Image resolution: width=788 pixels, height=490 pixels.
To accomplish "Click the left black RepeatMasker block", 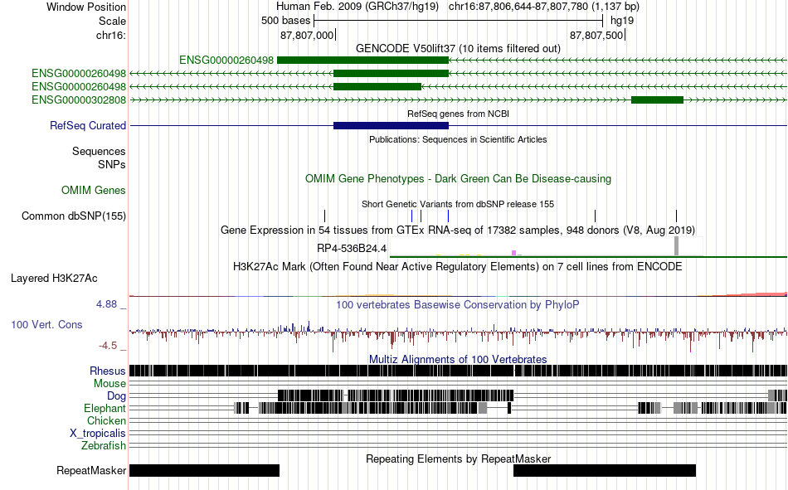I will click(x=205, y=470).
